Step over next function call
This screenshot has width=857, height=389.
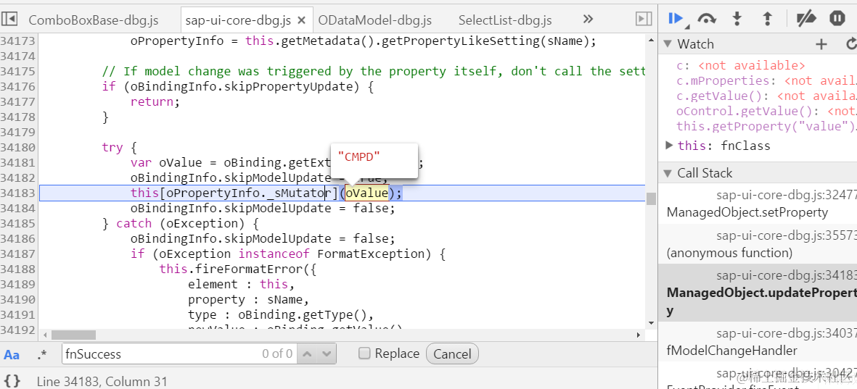707,19
